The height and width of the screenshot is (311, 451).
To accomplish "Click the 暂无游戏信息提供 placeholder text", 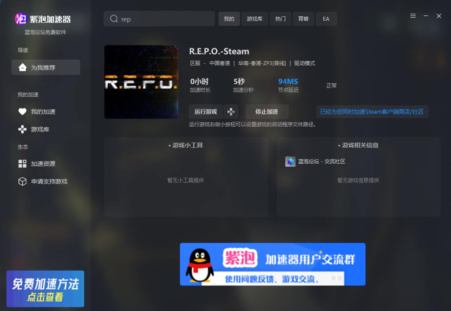I will point(358,180).
